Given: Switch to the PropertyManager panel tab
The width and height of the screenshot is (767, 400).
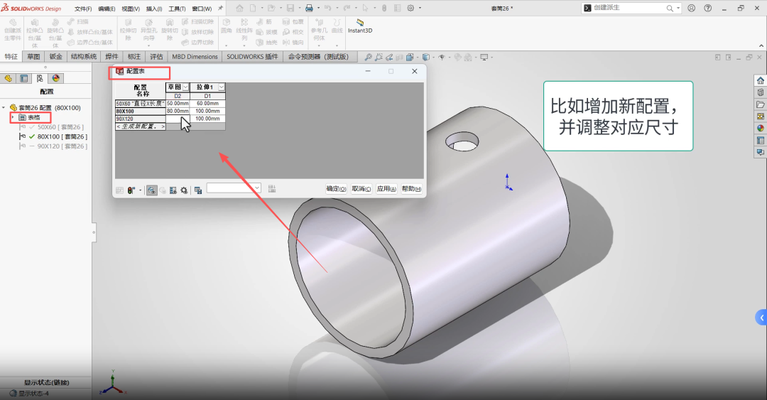Looking at the screenshot, I should [24, 79].
